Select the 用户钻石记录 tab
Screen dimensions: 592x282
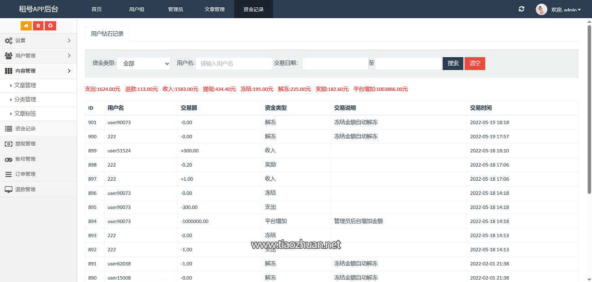point(107,34)
